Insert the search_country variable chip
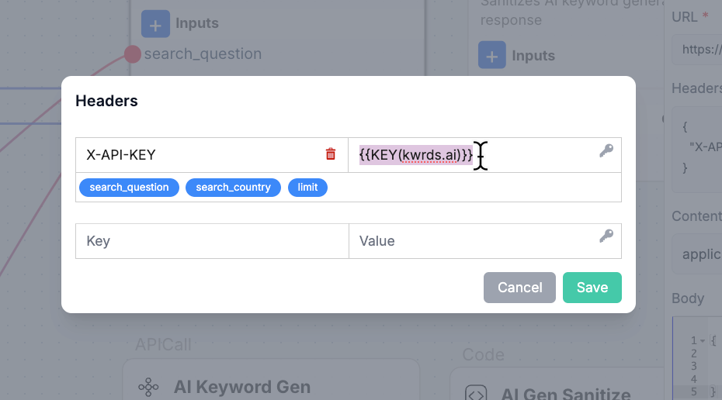 (x=233, y=188)
